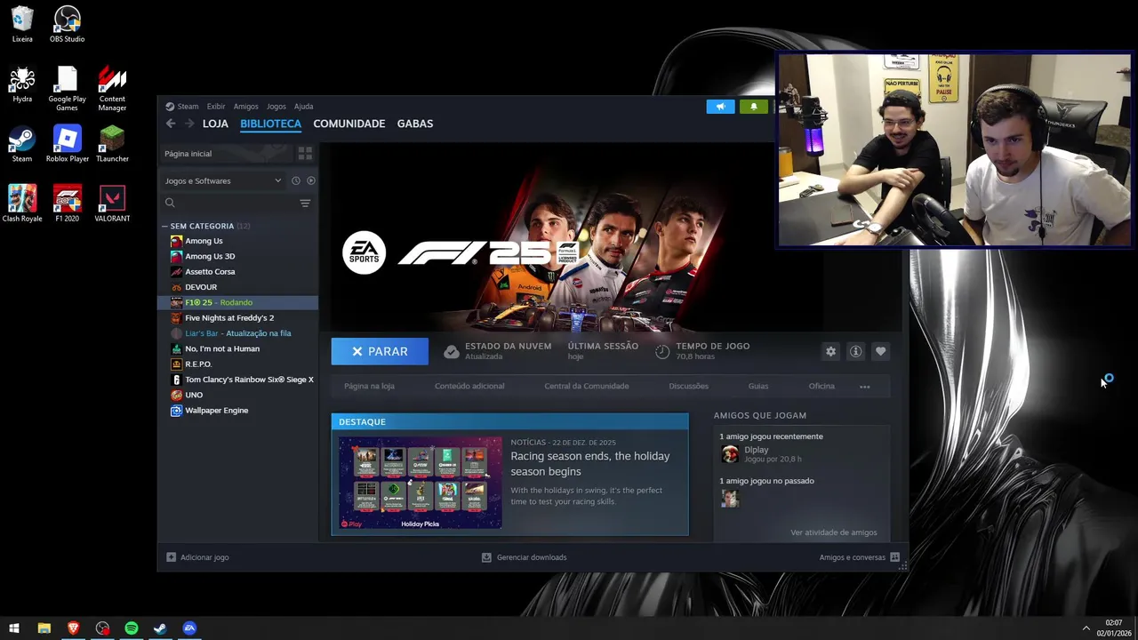
Task: Go to the LOJA tab
Action: pos(215,124)
